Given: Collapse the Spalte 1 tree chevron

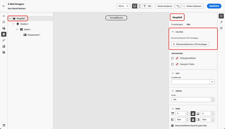Looking at the screenshot, I should point(17,29).
